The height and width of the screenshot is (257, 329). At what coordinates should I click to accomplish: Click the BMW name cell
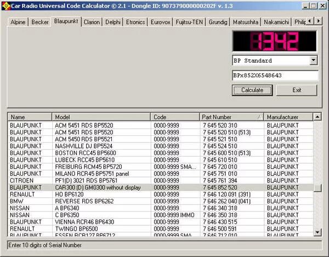pyautogui.click(x=16, y=201)
